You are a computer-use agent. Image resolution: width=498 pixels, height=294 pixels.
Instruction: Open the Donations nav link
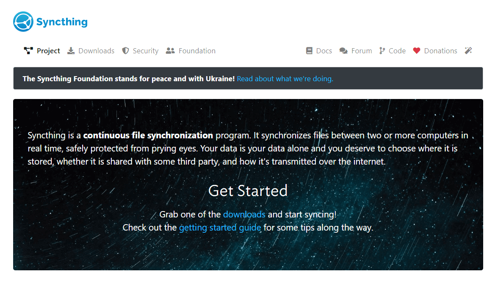pyautogui.click(x=440, y=51)
